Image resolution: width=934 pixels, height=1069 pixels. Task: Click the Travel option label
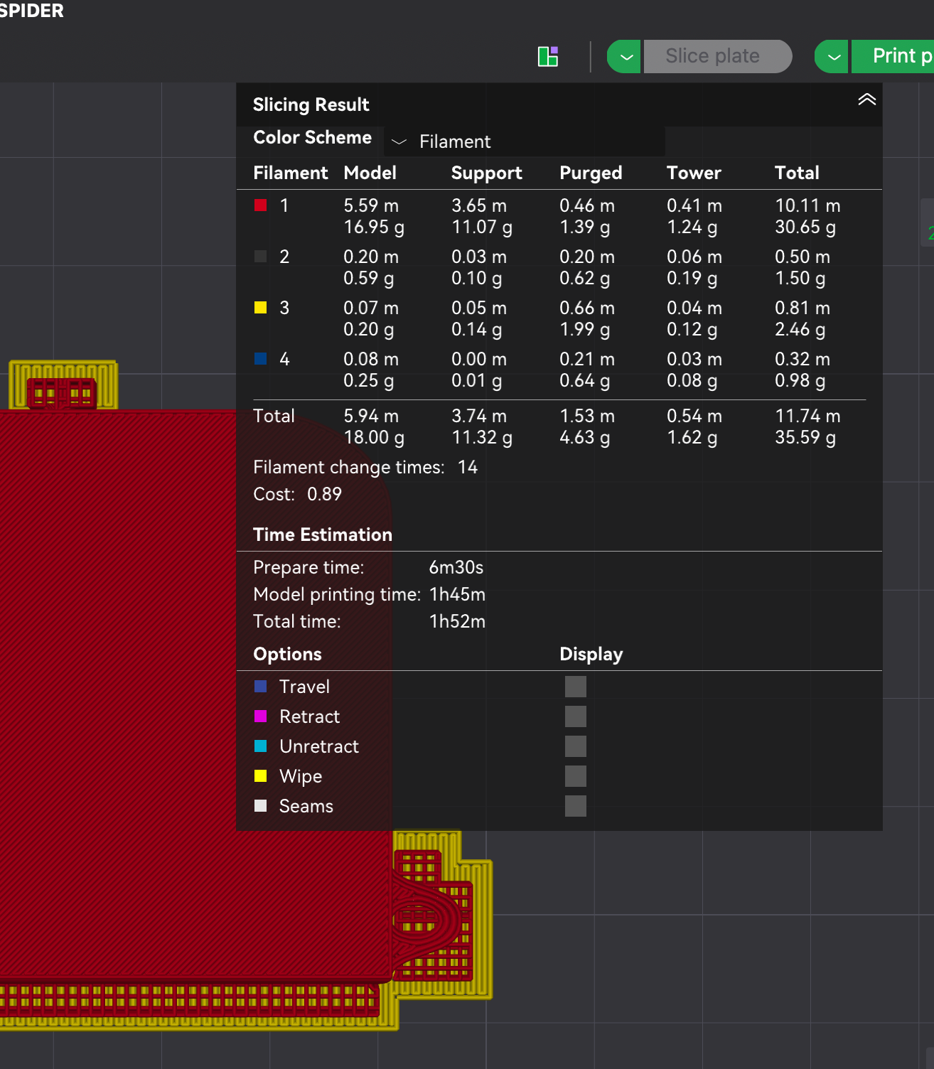pyautogui.click(x=304, y=687)
